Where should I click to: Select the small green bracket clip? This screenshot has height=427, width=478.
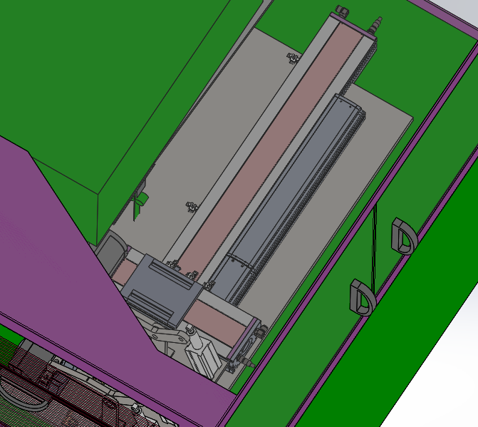click(140, 205)
